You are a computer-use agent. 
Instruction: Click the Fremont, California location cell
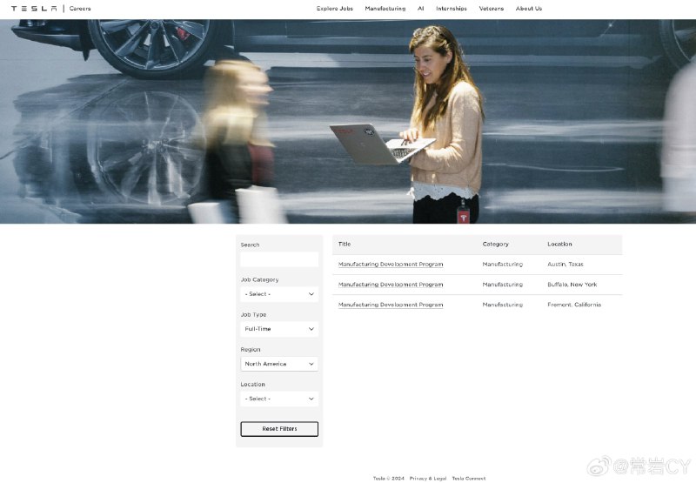click(574, 305)
